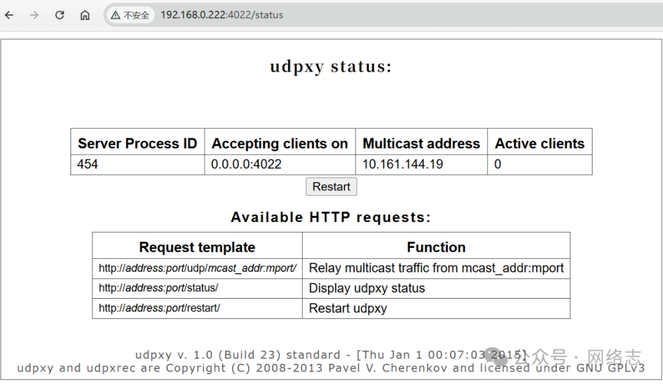Select the Relay multicast traffic description
Viewport: 663px width, 384px height.
[x=436, y=268]
